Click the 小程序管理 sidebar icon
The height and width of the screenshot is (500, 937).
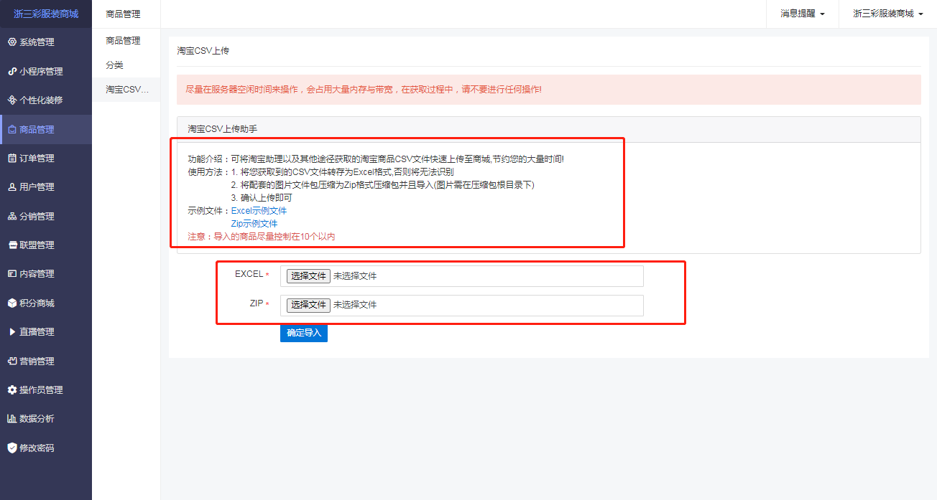(x=11, y=71)
